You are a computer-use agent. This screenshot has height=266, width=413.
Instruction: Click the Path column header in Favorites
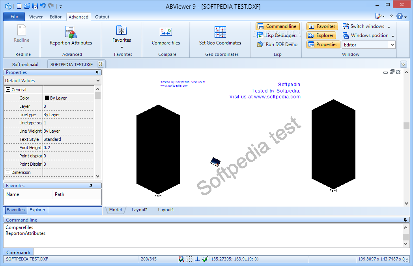pos(77,194)
